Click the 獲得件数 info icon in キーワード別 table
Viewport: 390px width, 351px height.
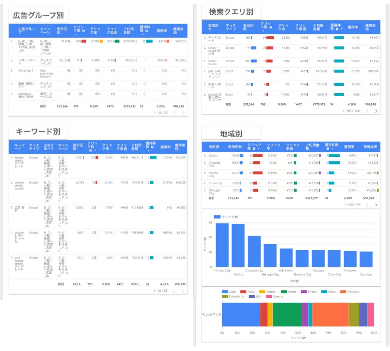point(152,147)
